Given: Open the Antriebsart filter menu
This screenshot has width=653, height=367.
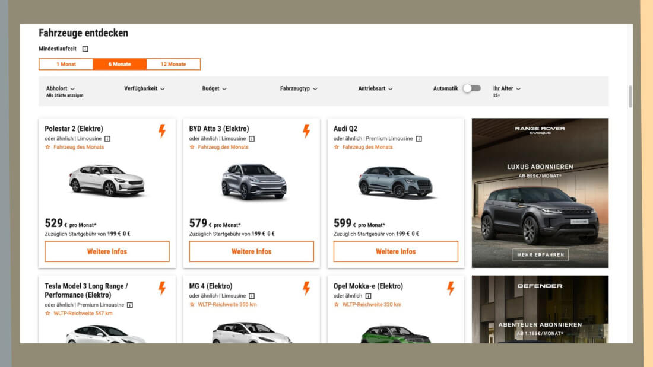Looking at the screenshot, I should click(x=375, y=88).
